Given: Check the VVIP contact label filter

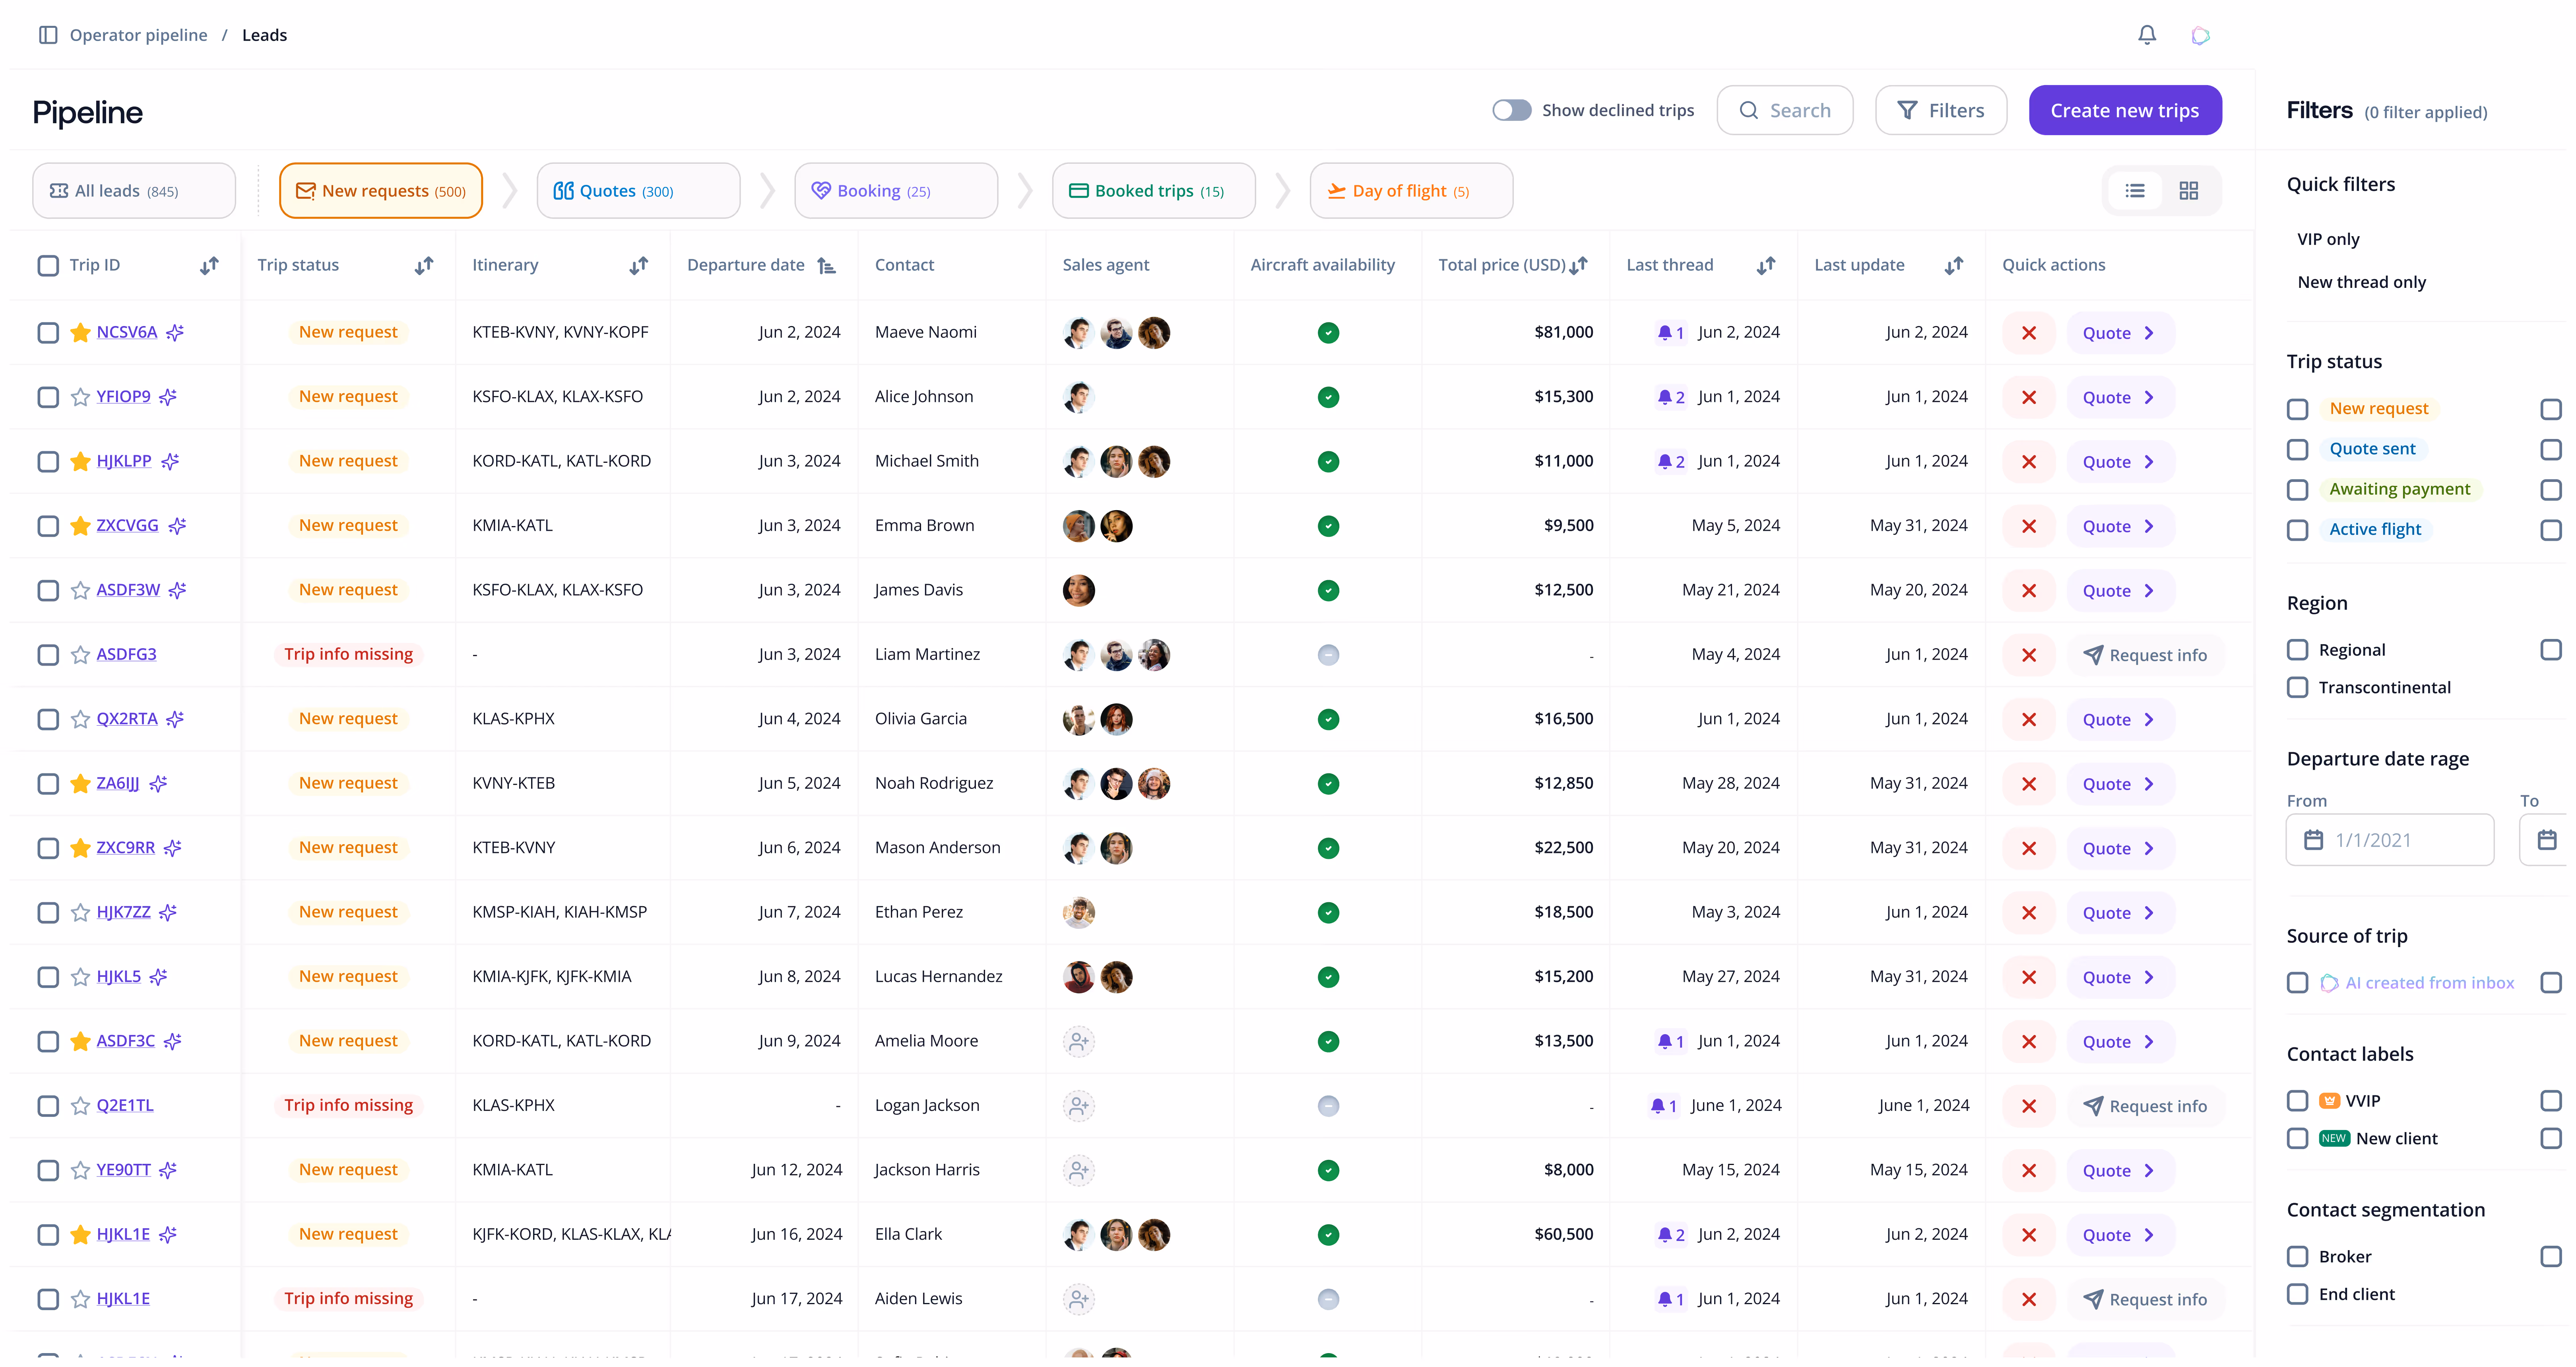Looking at the screenshot, I should point(2298,1101).
